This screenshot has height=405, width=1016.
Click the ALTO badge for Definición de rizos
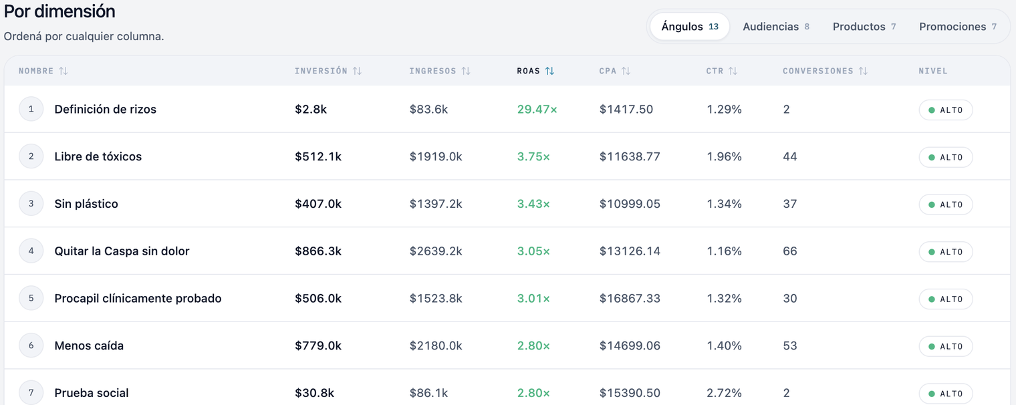pyautogui.click(x=946, y=110)
